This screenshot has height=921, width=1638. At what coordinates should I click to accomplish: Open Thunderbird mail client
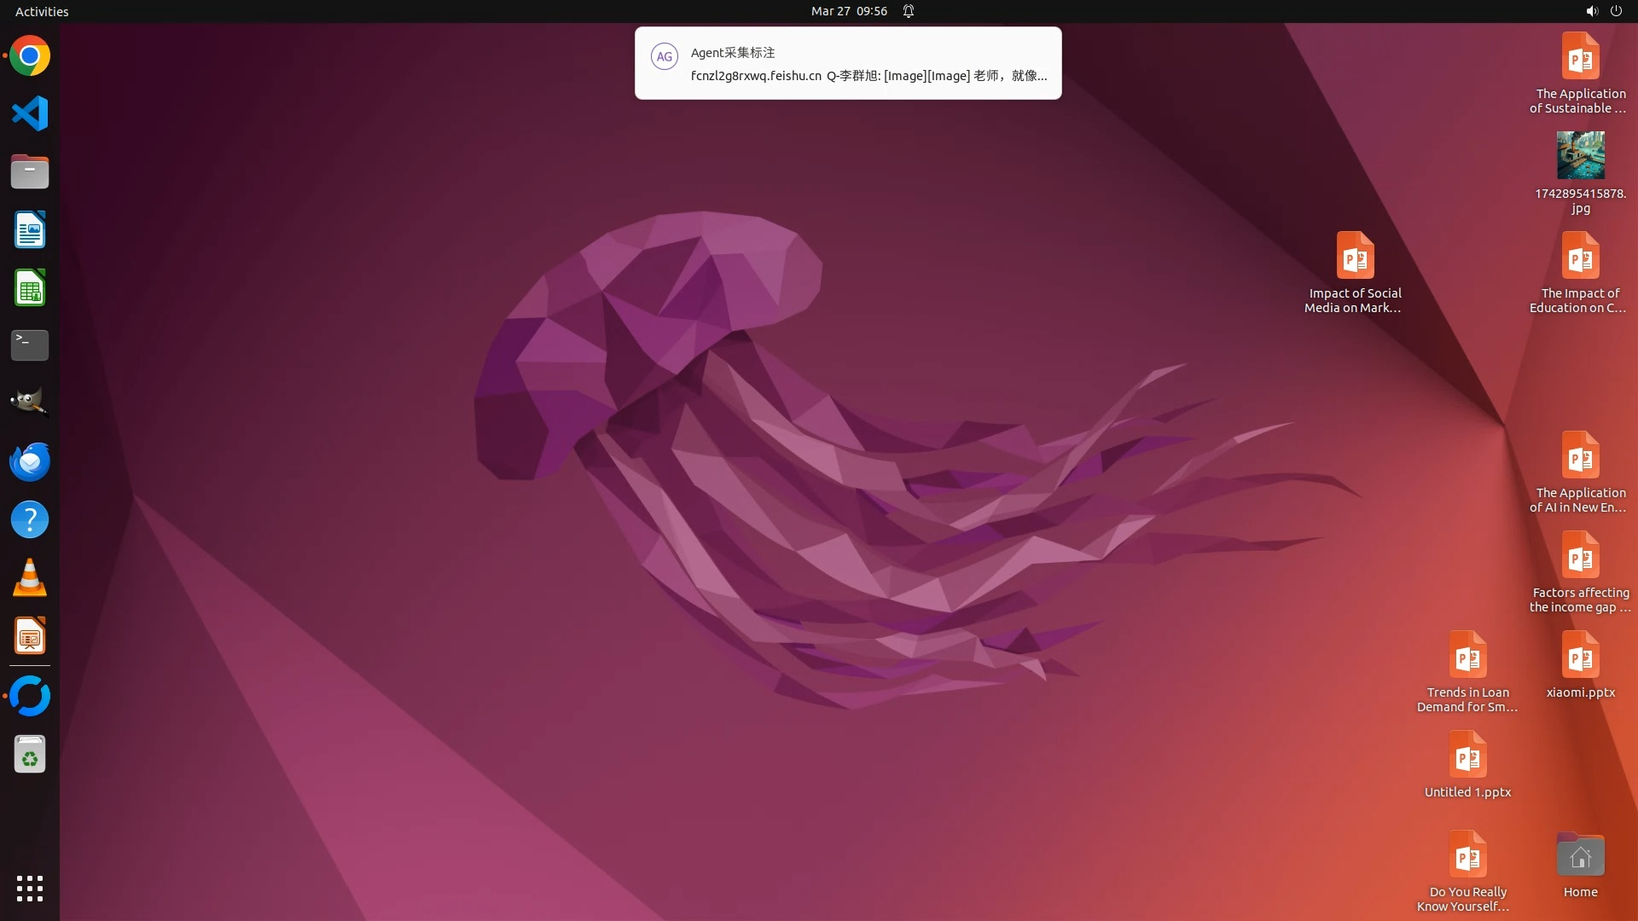pyautogui.click(x=30, y=461)
